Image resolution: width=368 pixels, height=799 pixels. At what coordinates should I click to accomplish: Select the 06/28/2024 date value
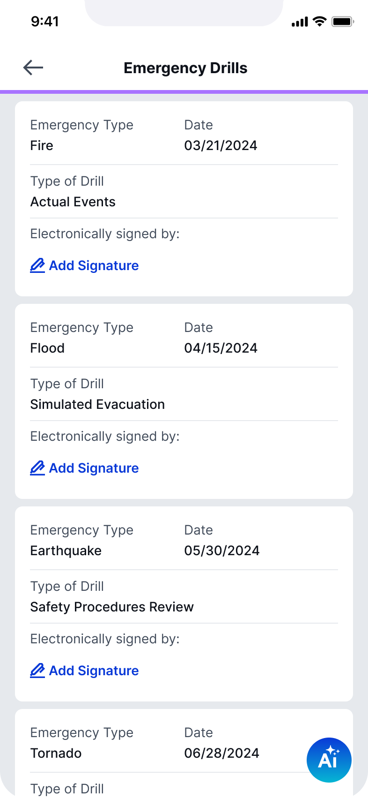click(222, 753)
